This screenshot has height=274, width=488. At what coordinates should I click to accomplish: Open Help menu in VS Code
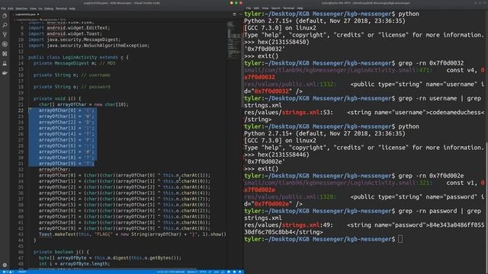tap(72, 8)
